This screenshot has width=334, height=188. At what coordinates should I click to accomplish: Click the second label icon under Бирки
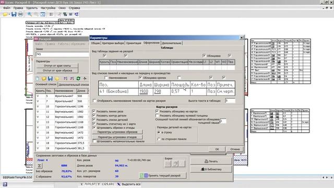[175, 163]
